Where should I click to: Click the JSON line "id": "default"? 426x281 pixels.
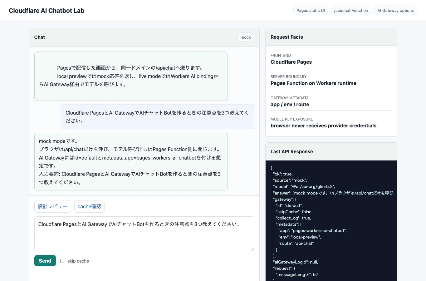pos(289,205)
